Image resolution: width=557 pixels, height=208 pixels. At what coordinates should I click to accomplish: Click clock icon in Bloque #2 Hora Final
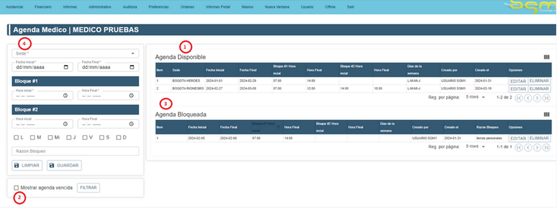131,124
